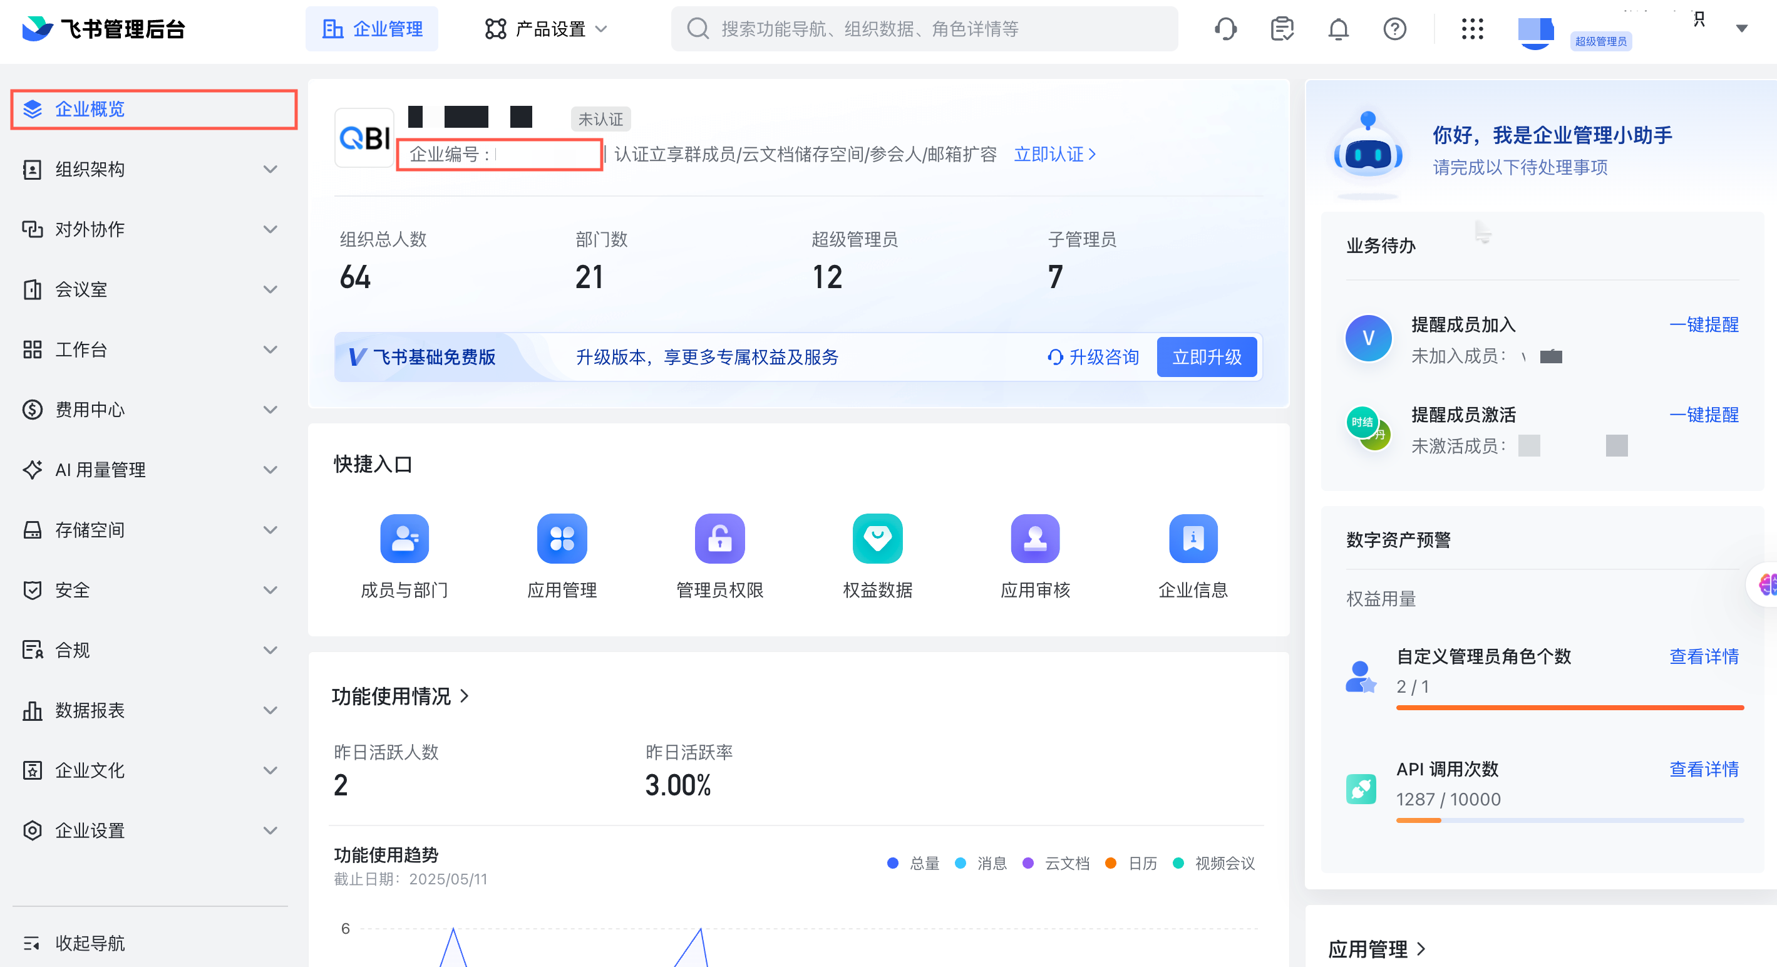This screenshot has height=967, width=1777.
Task: Open the 管理员权限 shortcut icon
Action: 719,539
